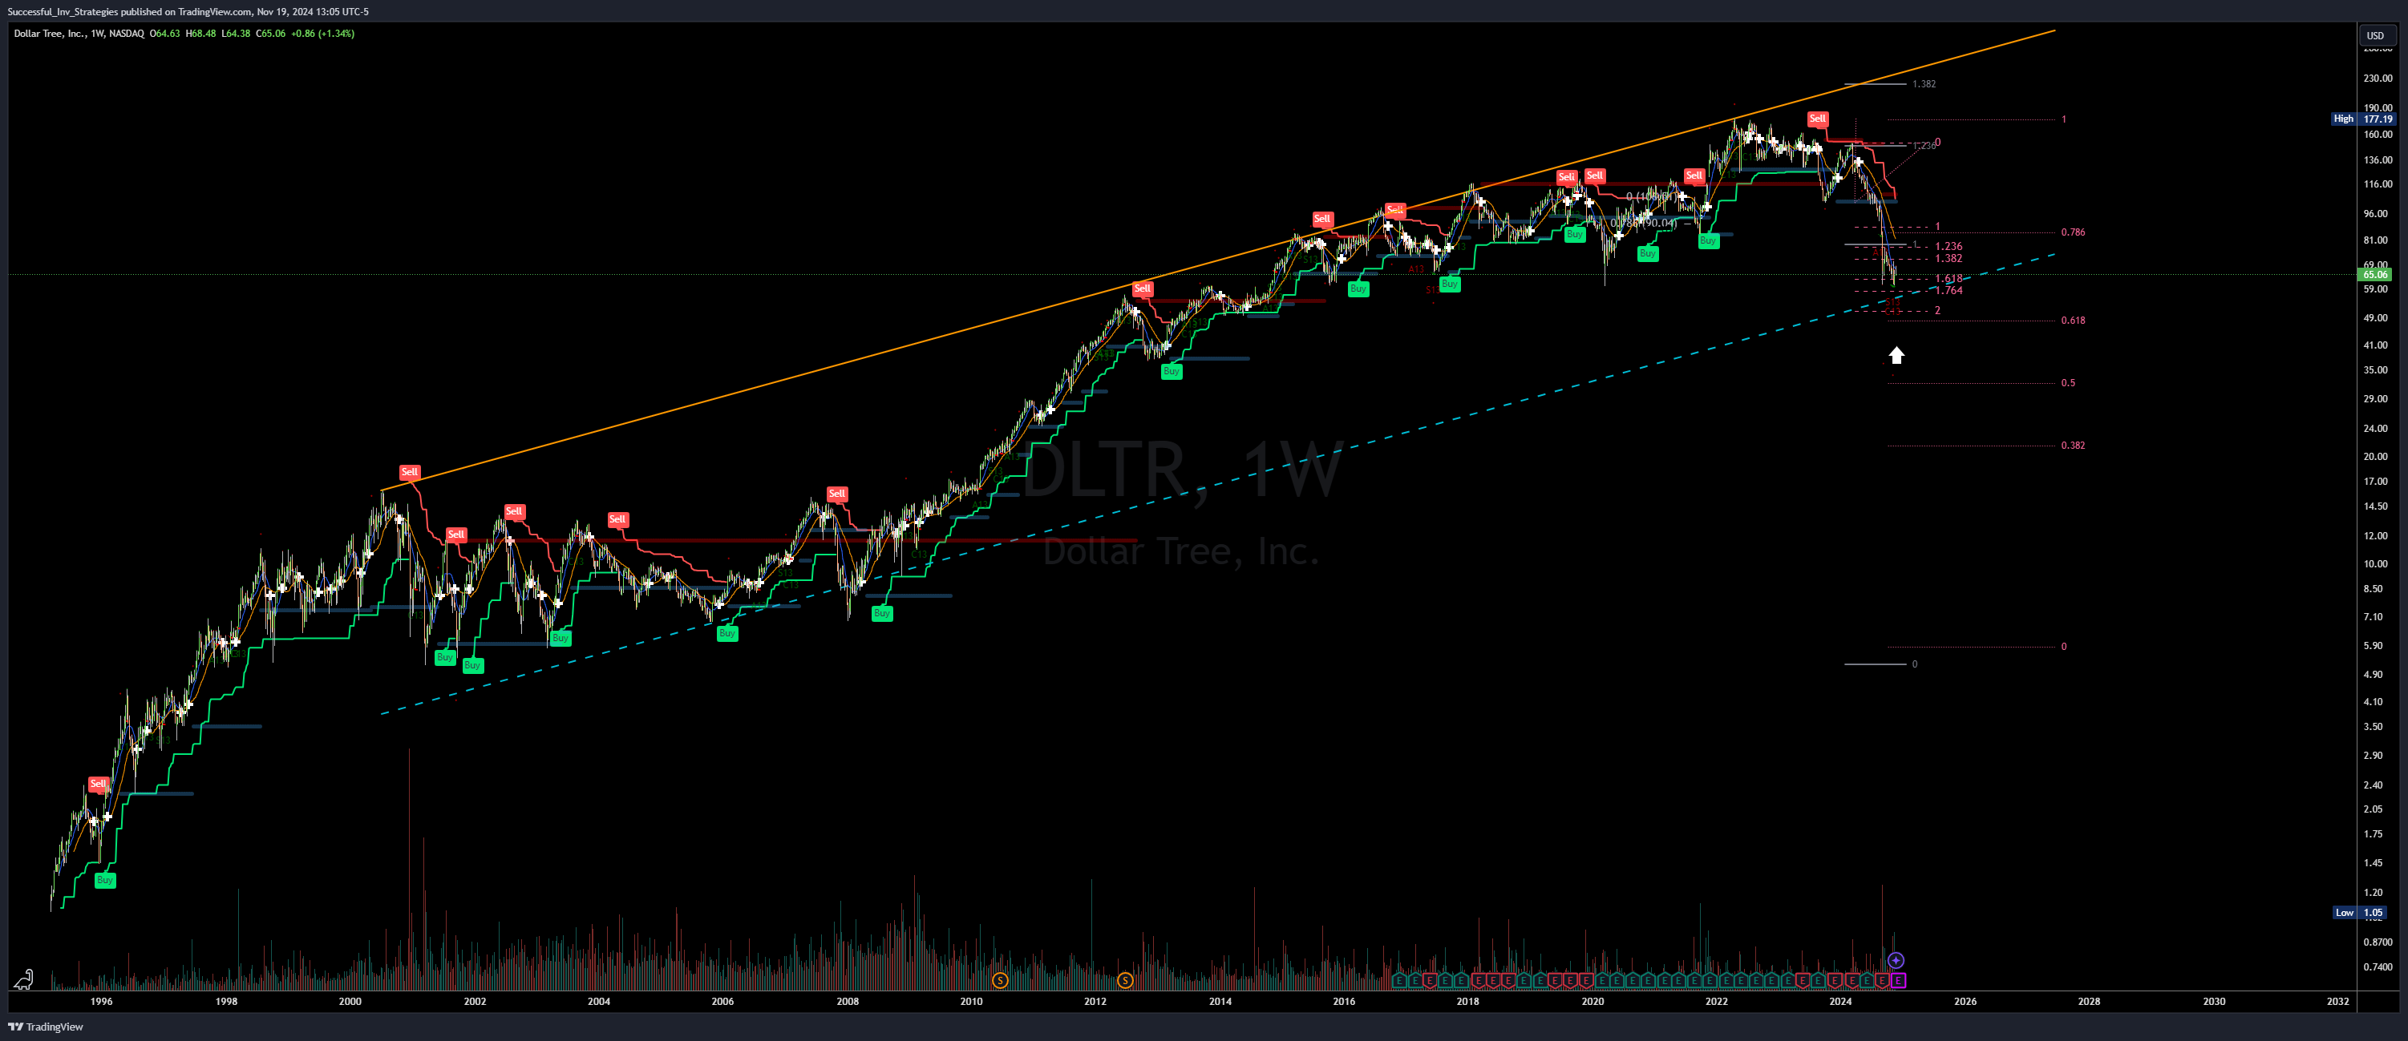Click the 0.5 Fibonacci level label
The height and width of the screenshot is (1041, 2408).
(2068, 382)
